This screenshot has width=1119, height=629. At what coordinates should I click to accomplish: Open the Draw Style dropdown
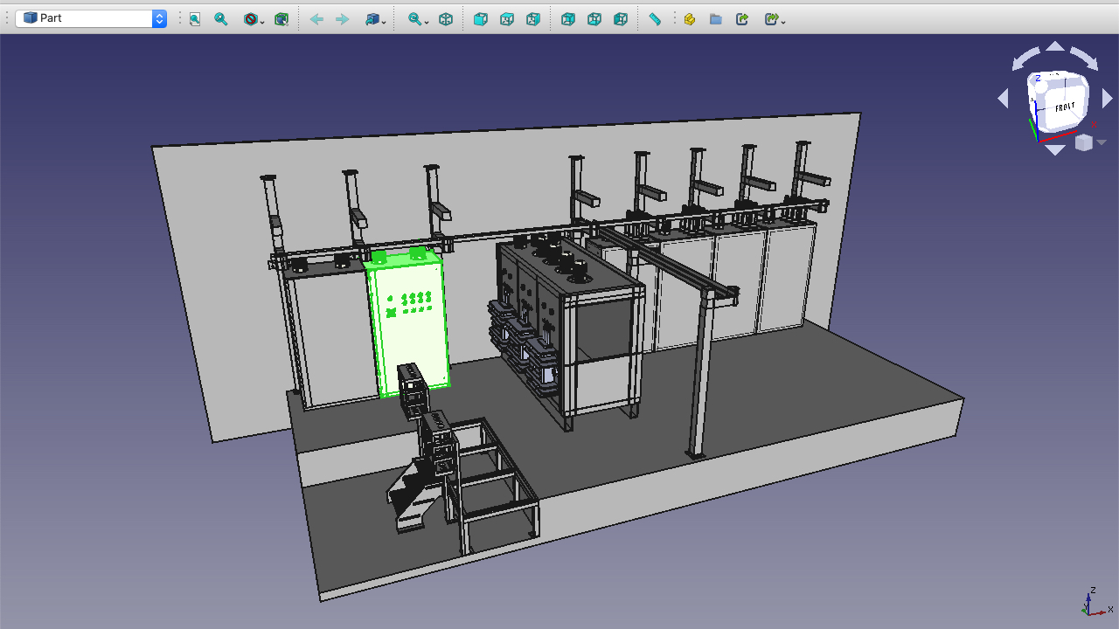point(254,18)
